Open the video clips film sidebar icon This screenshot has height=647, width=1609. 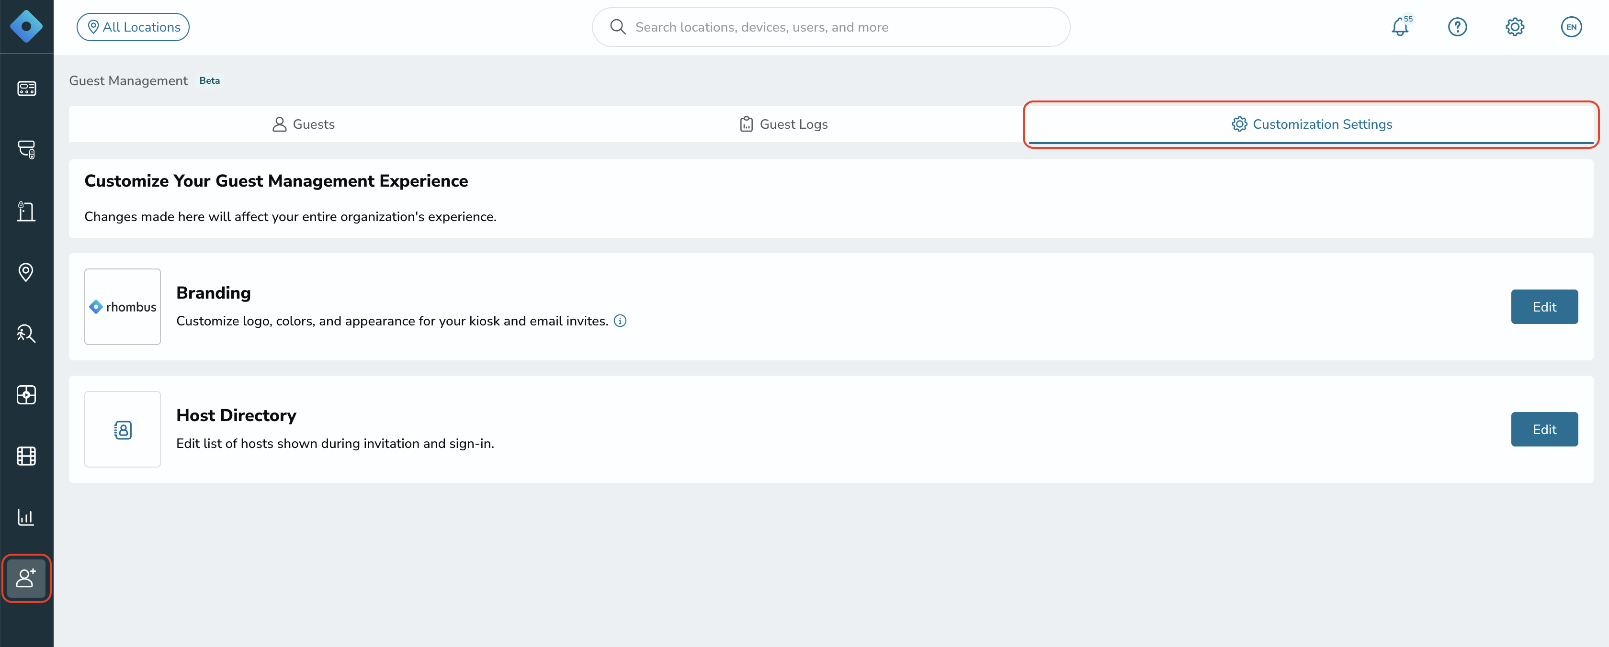tap(26, 456)
